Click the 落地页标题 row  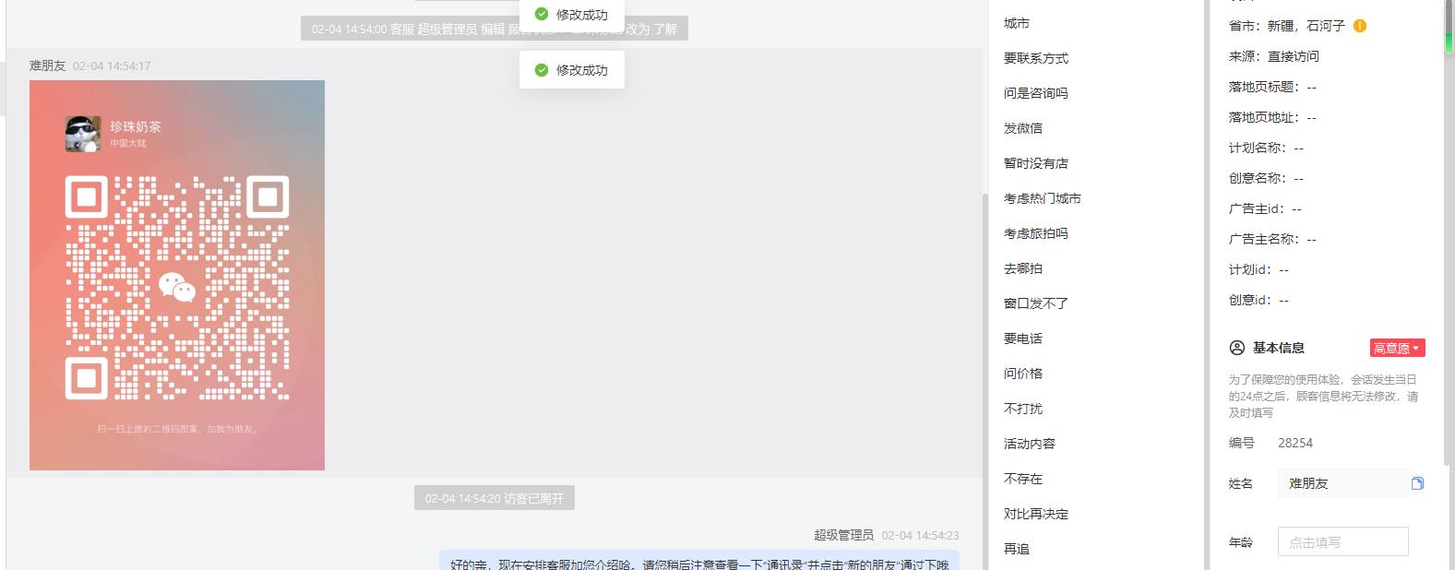1273,87
